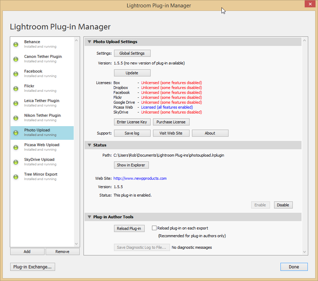The height and width of the screenshot is (281, 318).
Task: Click green status icon for SkyDrive Upload
Action: pos(16,162)
